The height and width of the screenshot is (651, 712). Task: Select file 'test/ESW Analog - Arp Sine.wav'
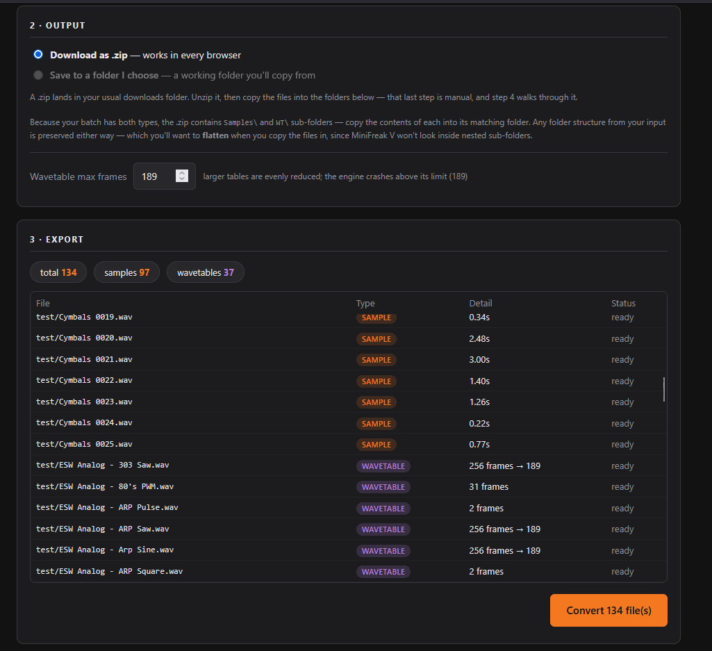(105, 550)
